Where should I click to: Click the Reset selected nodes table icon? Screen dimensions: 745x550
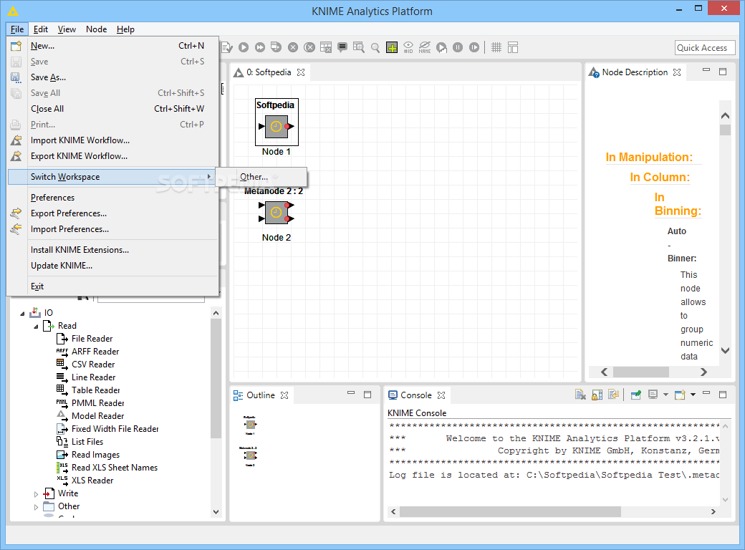click(x=326, y=47)
